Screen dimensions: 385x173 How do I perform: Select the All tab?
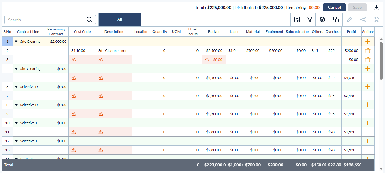pyautogui.click(x=120, y=20)
